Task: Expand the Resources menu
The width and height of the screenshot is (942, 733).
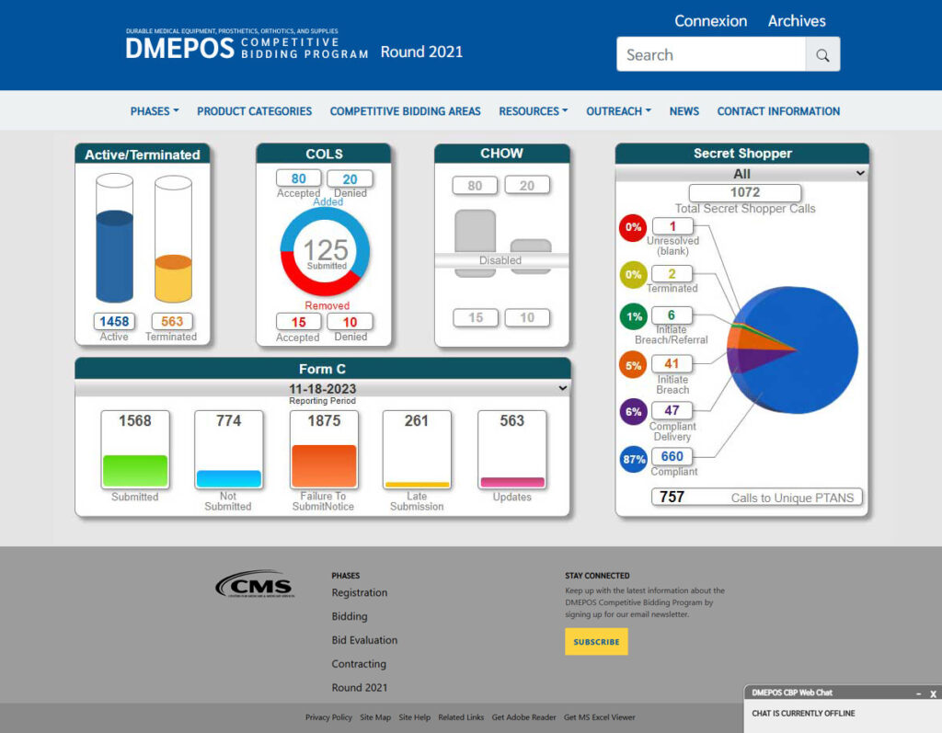Action: point(533,111)
